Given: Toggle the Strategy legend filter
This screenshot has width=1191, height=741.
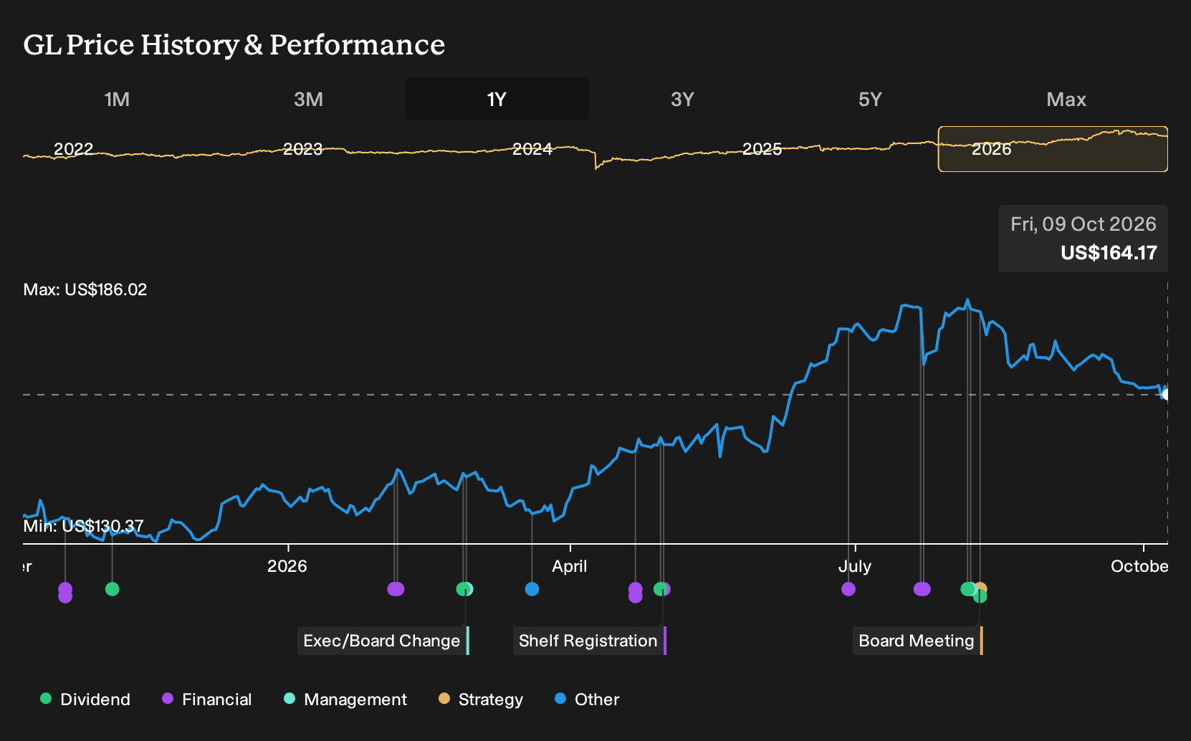Looking at the screenshot, I should pyautogui.click(x=481, y=699).
